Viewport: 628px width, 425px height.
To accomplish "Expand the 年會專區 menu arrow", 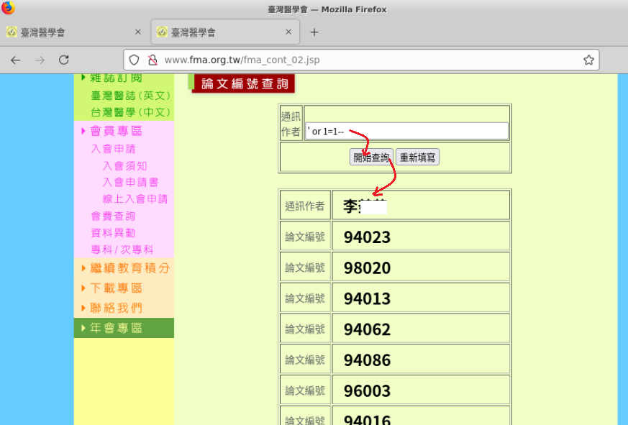I will coord(83,328).
